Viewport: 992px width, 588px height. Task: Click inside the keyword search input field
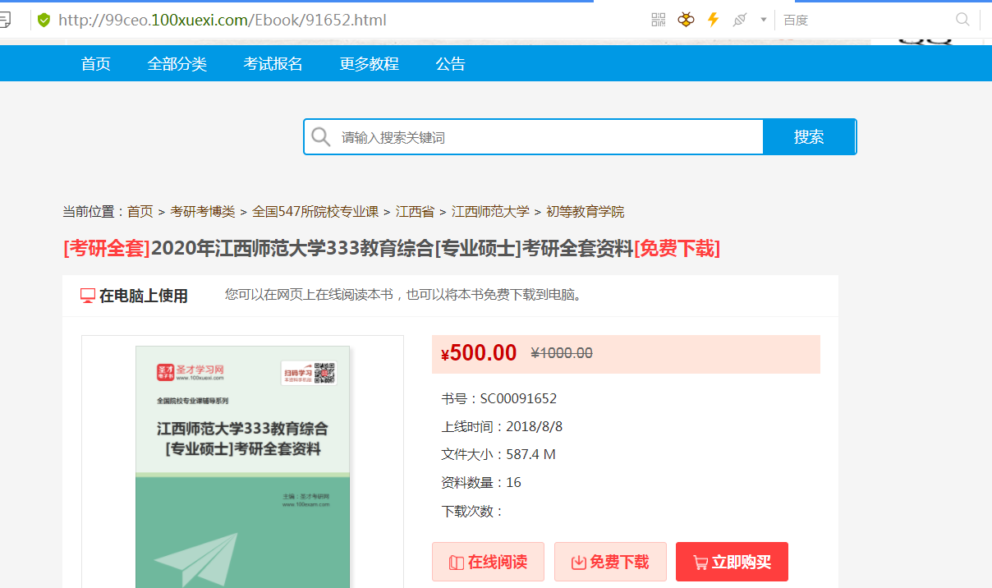click(534, 136)
